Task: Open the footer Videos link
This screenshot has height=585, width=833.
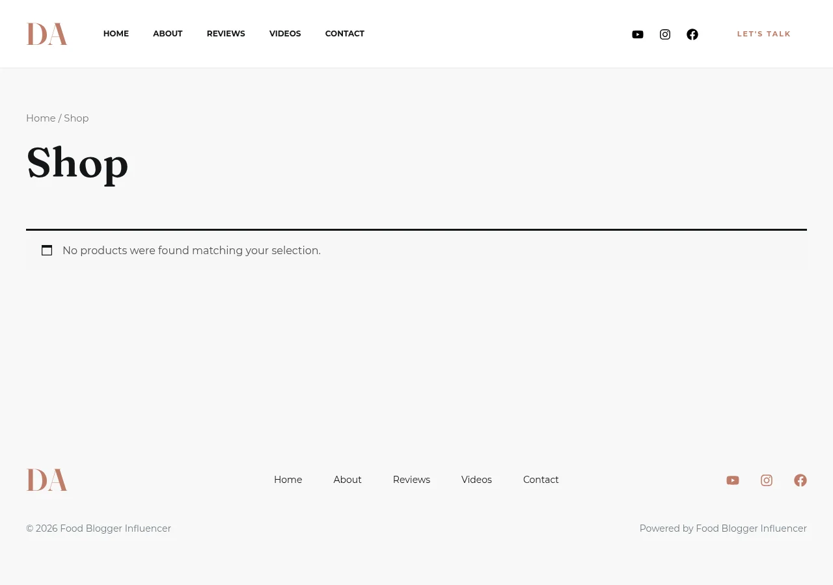Action: pyautogui.click(x=476, y=480)
